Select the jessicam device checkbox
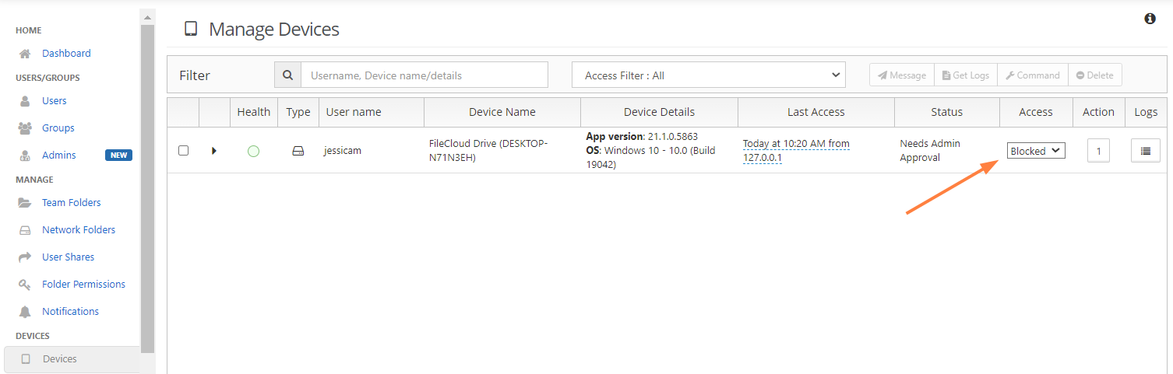1173x374 pixels. (x=183, y=151)
